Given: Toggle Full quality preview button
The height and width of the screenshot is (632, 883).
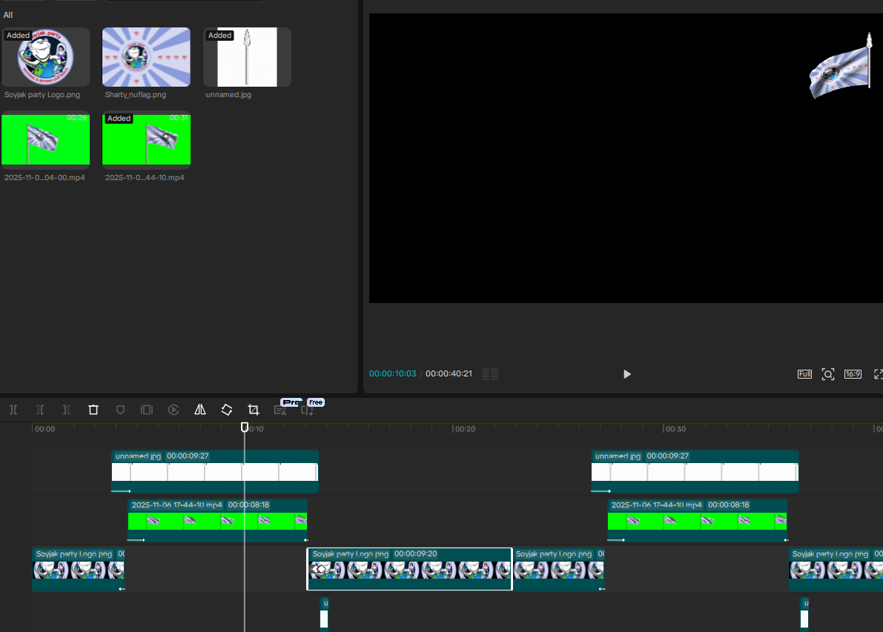Looking at the screenshot, I should coord(804,374).
